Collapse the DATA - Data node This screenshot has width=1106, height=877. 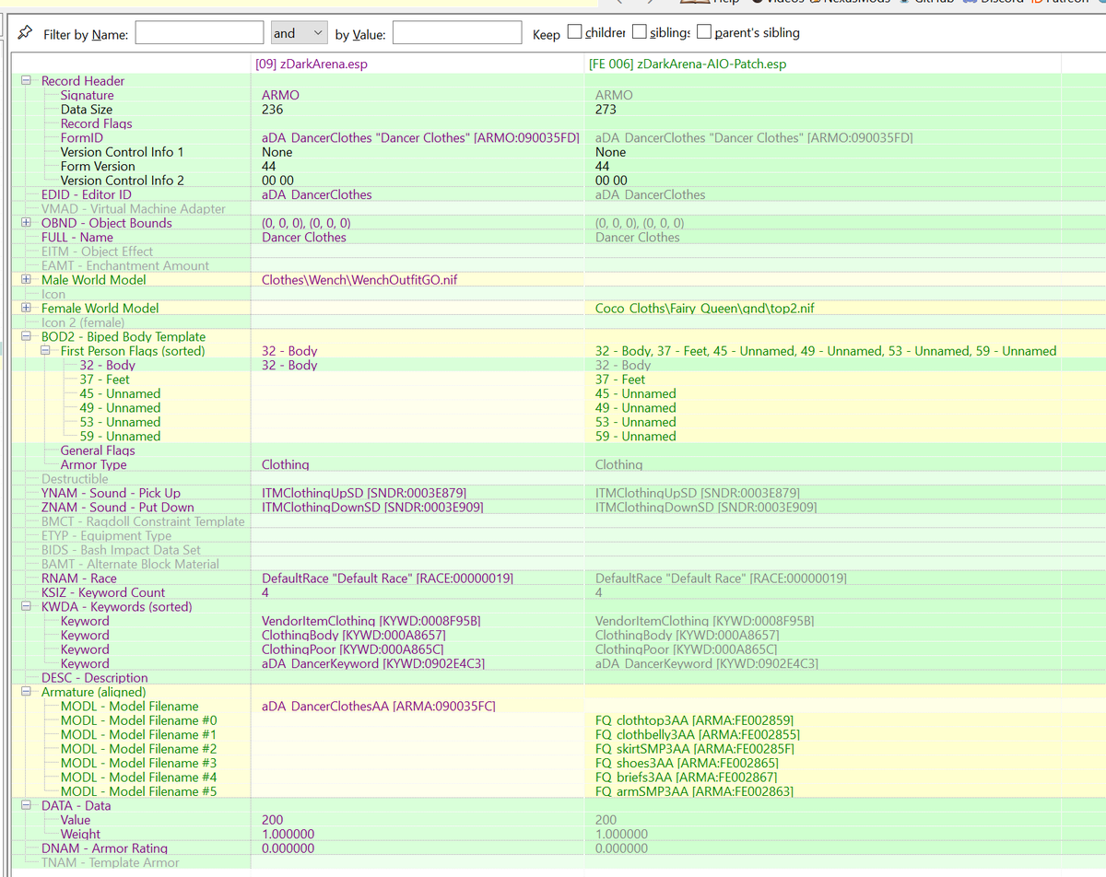click(26, 806)
